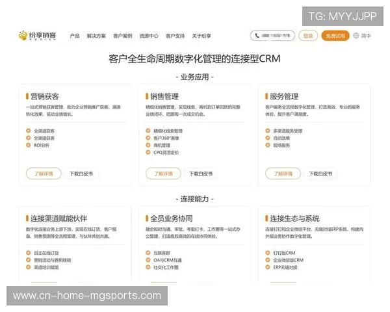
Task: Click the check icon beside ROI分析
Action: pyautogui.click(x=29, y=145)
